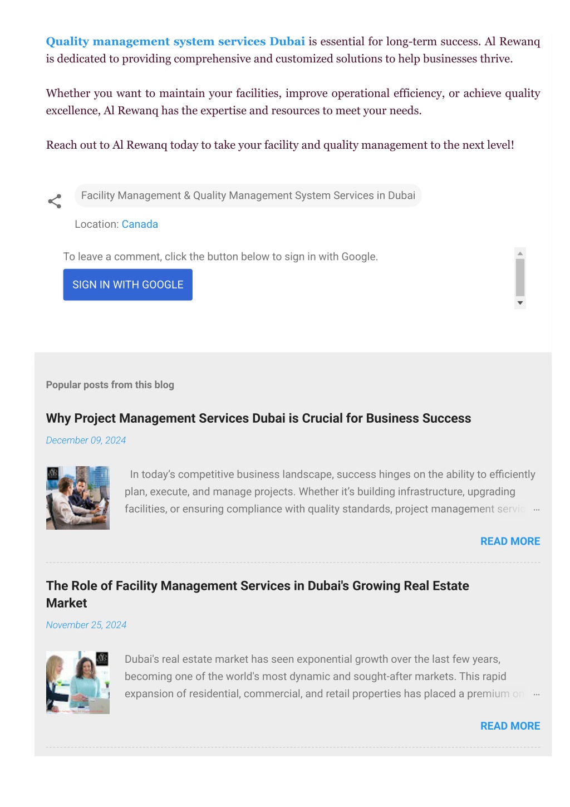Open the two women handshake thumbnail

[78, 683]
